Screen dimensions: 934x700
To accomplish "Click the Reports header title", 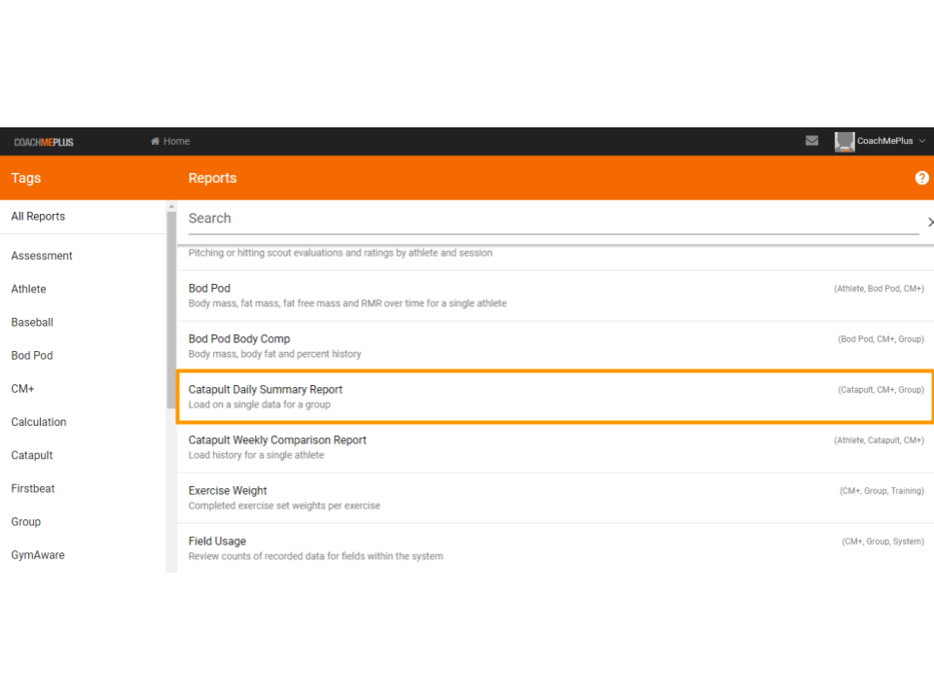I will [x=212, y=178].
